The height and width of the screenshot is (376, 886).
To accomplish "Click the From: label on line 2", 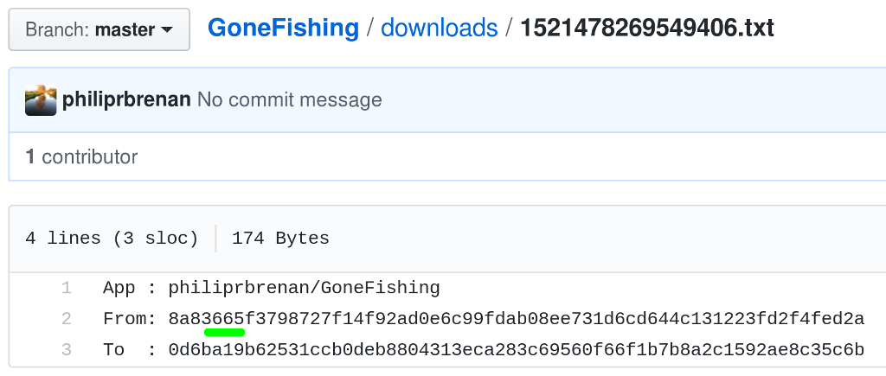I will [x=130, y=319].
